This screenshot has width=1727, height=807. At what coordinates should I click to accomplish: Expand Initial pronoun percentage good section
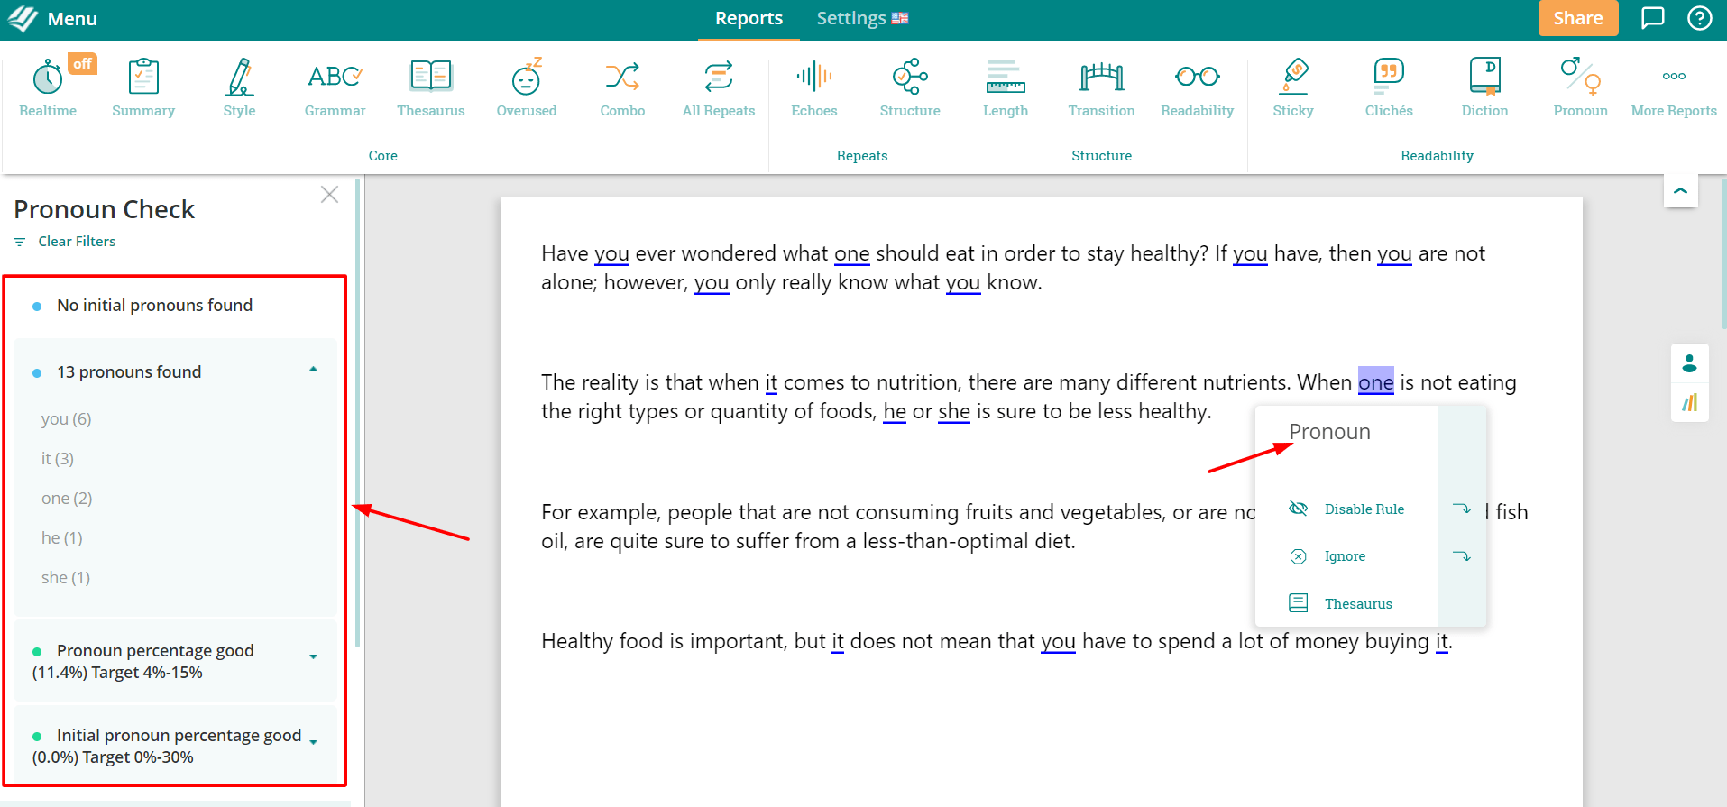tap(313, 743)
